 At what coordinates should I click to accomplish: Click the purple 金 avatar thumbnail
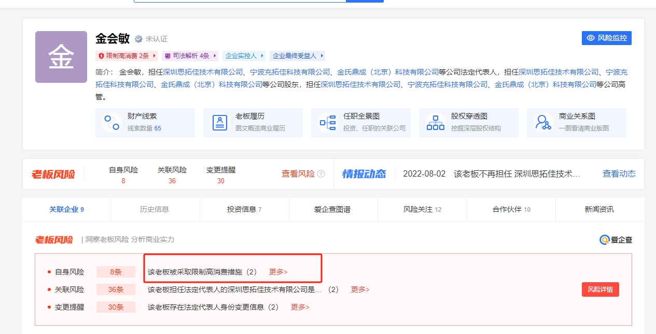coord(61,57)
